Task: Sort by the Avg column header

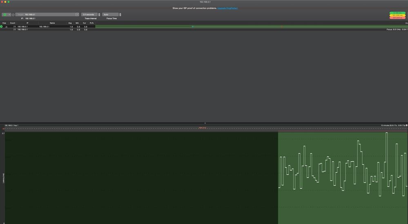Action: 70,23
